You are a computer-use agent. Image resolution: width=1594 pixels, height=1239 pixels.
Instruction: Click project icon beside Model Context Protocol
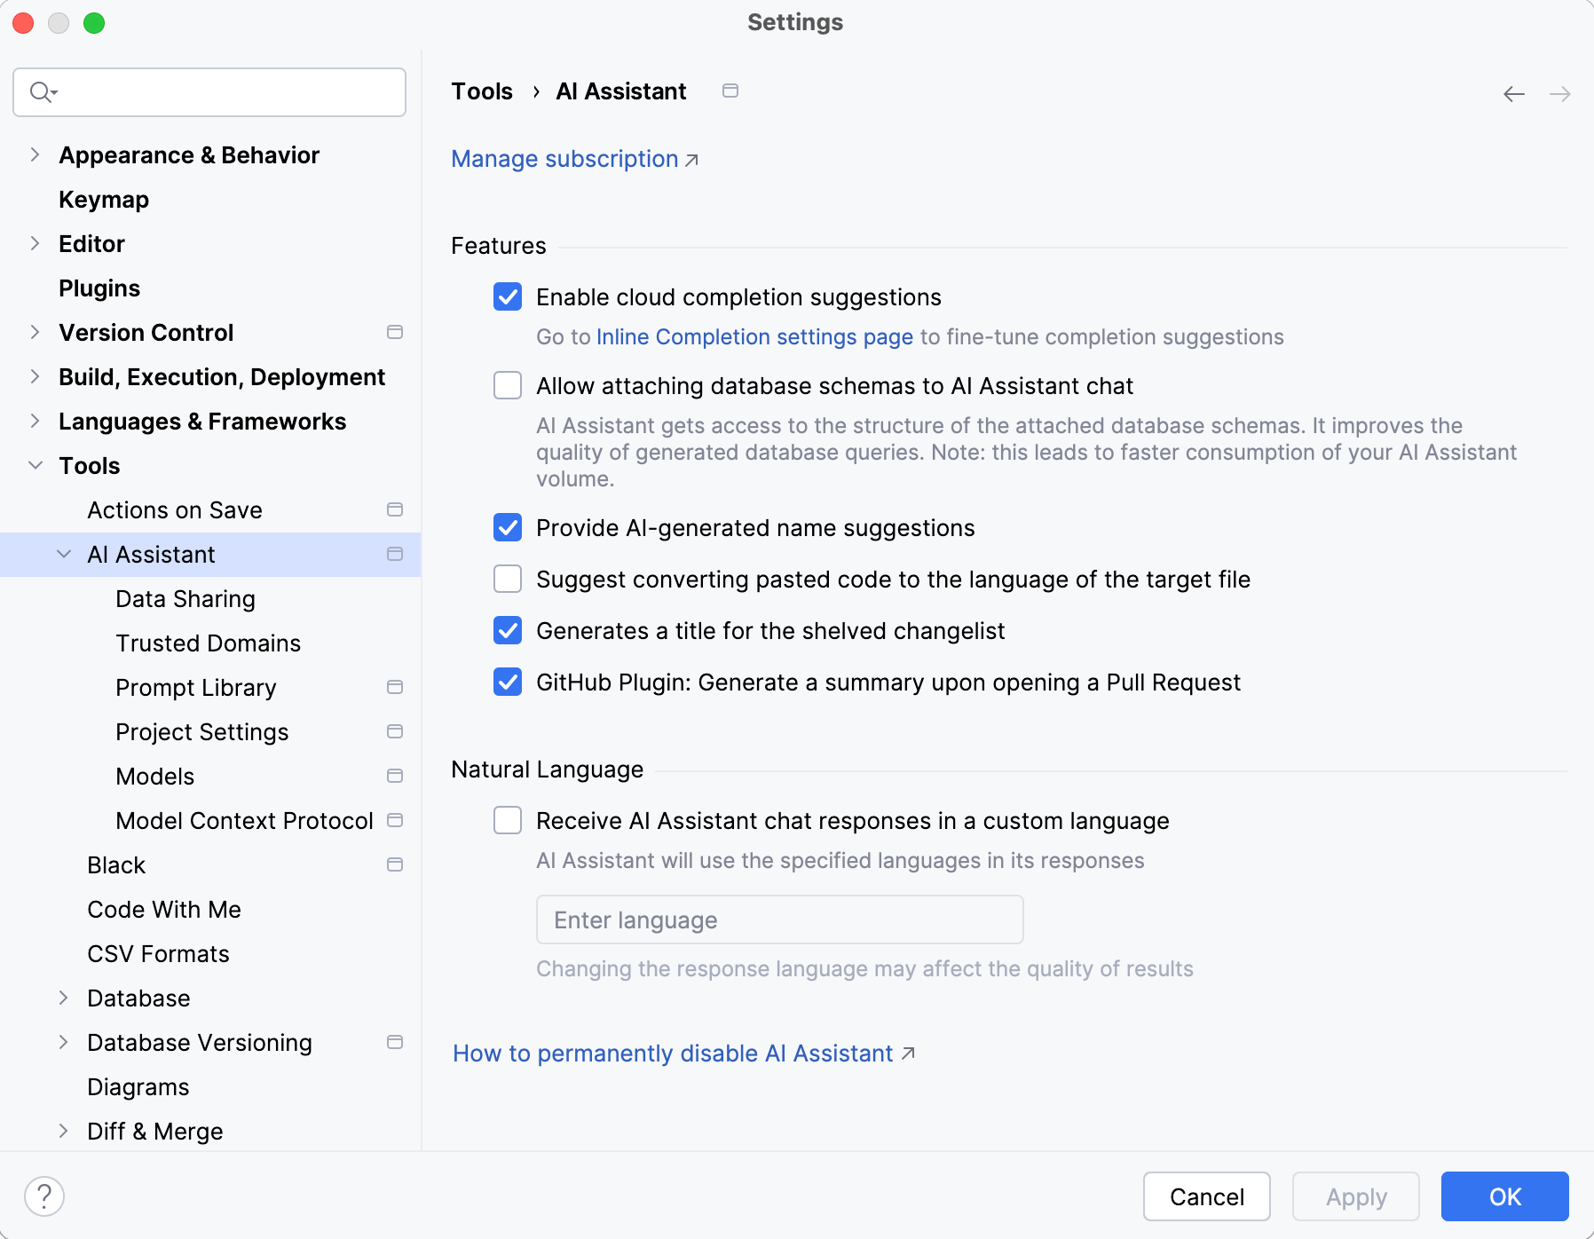tap(395, 820)
